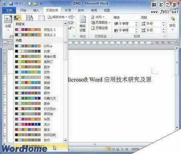Open the 主题 Themes gallery button
This screenshot has width=181, height=154.
coord(8,23)
